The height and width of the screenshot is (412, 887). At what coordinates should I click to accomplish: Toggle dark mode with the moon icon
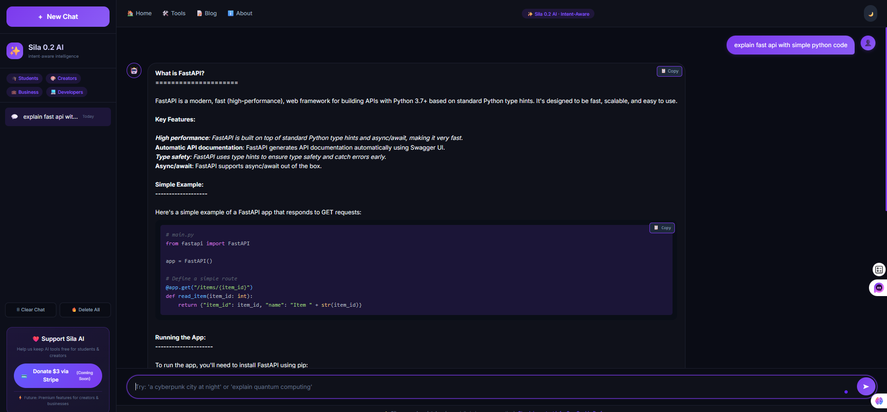tap(870, 13)
